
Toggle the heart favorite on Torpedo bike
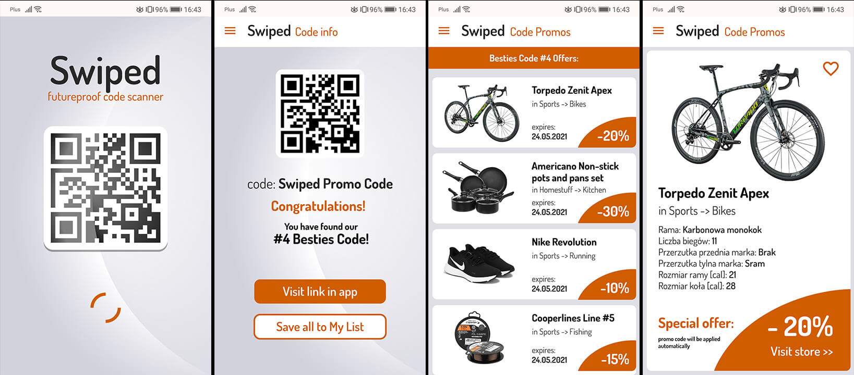tap(831, 68)
